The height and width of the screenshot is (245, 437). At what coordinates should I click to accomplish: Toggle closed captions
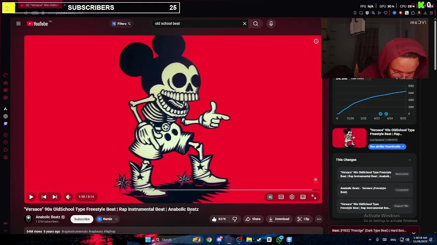click(281, 197)
